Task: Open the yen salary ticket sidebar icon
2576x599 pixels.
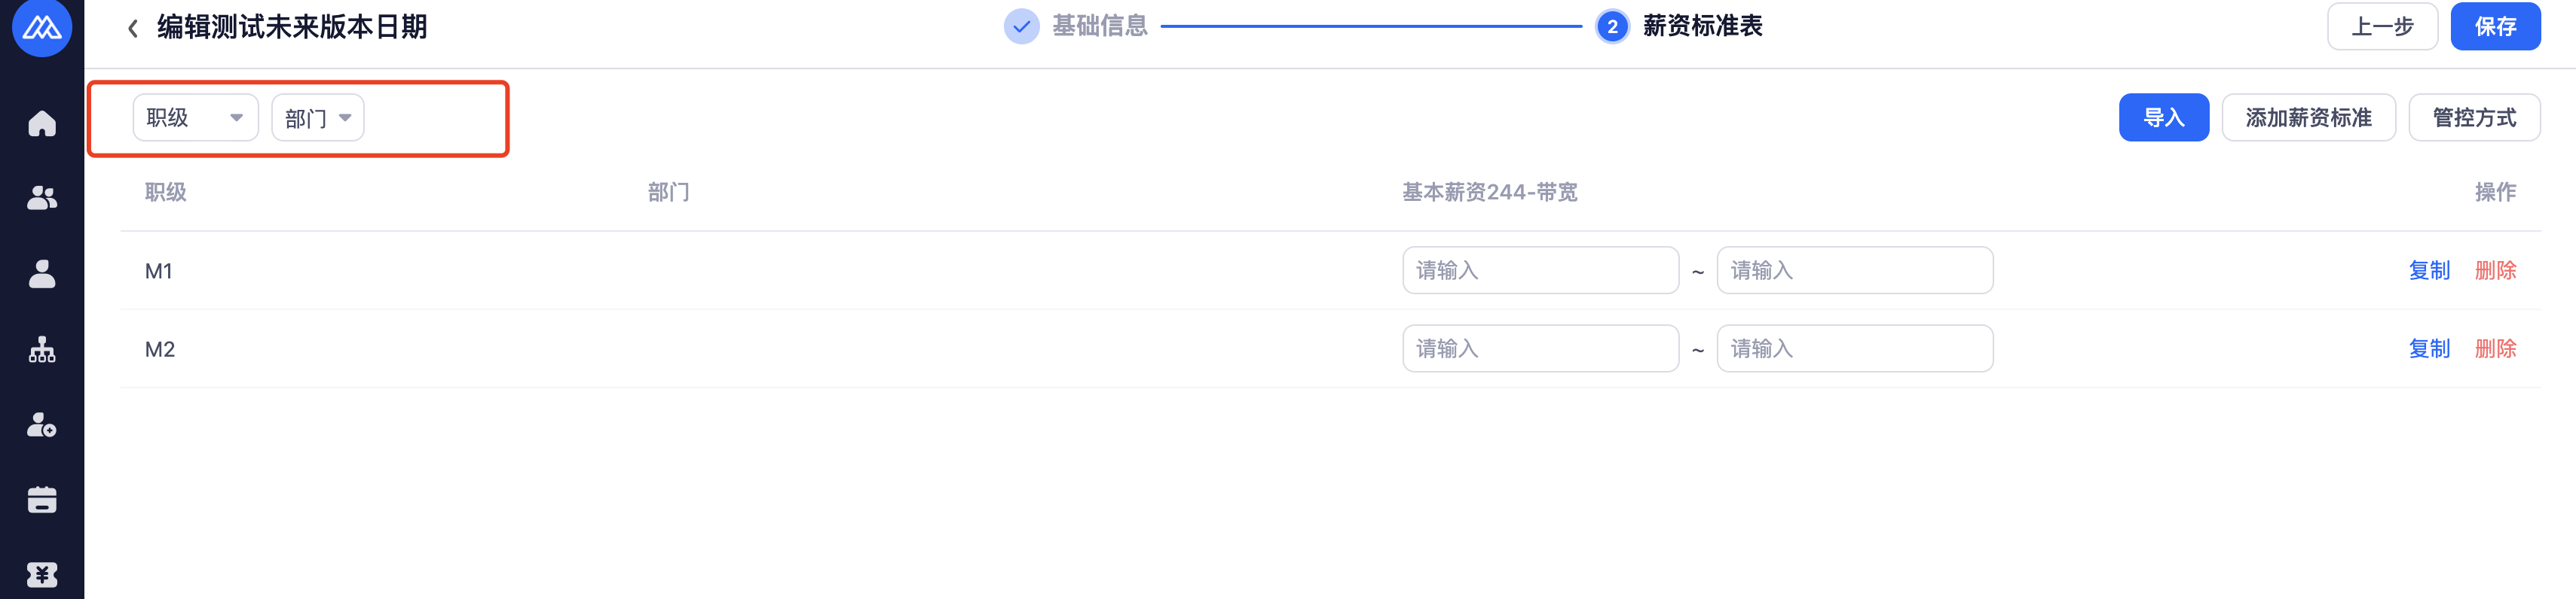Action: point(42,575)
